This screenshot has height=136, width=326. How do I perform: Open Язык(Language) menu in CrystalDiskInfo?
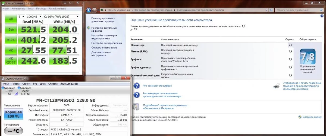click(69, 84)
